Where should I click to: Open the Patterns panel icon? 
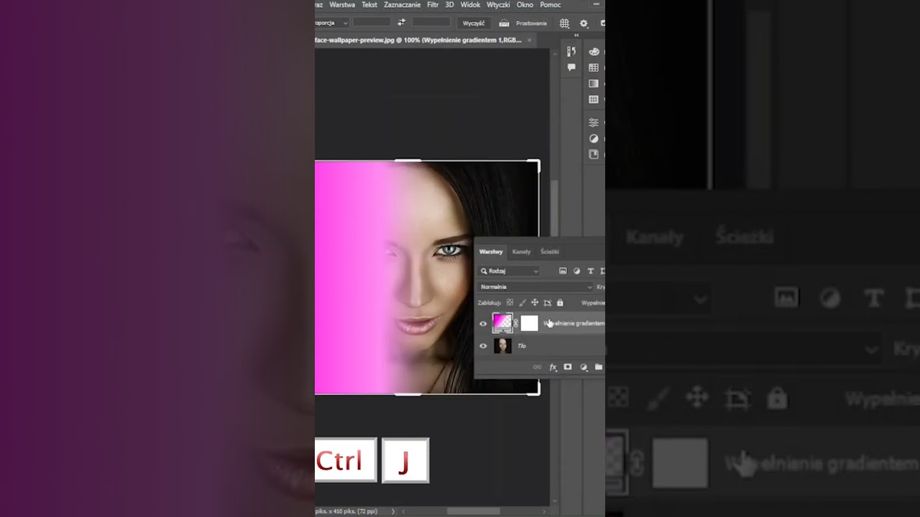594,99
